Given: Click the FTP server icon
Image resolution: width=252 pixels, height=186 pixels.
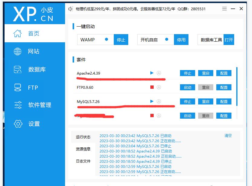Looking at the screenshot, I should pos(17,88).
